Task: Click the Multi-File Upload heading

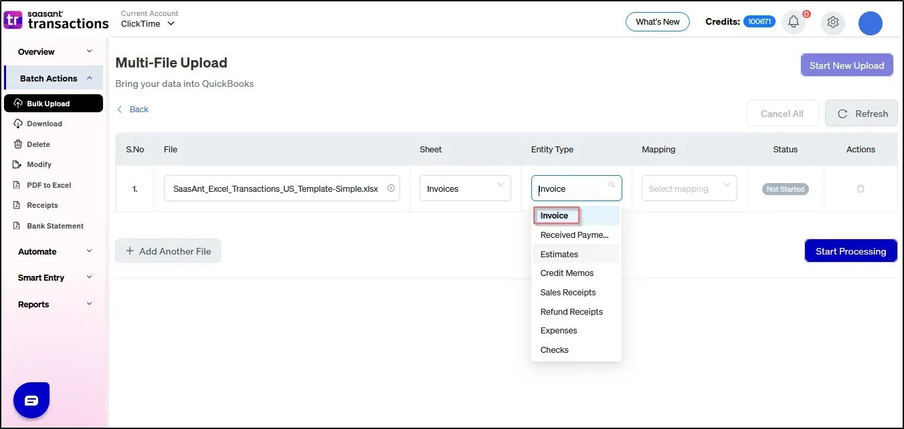Action: click(171, 63)
